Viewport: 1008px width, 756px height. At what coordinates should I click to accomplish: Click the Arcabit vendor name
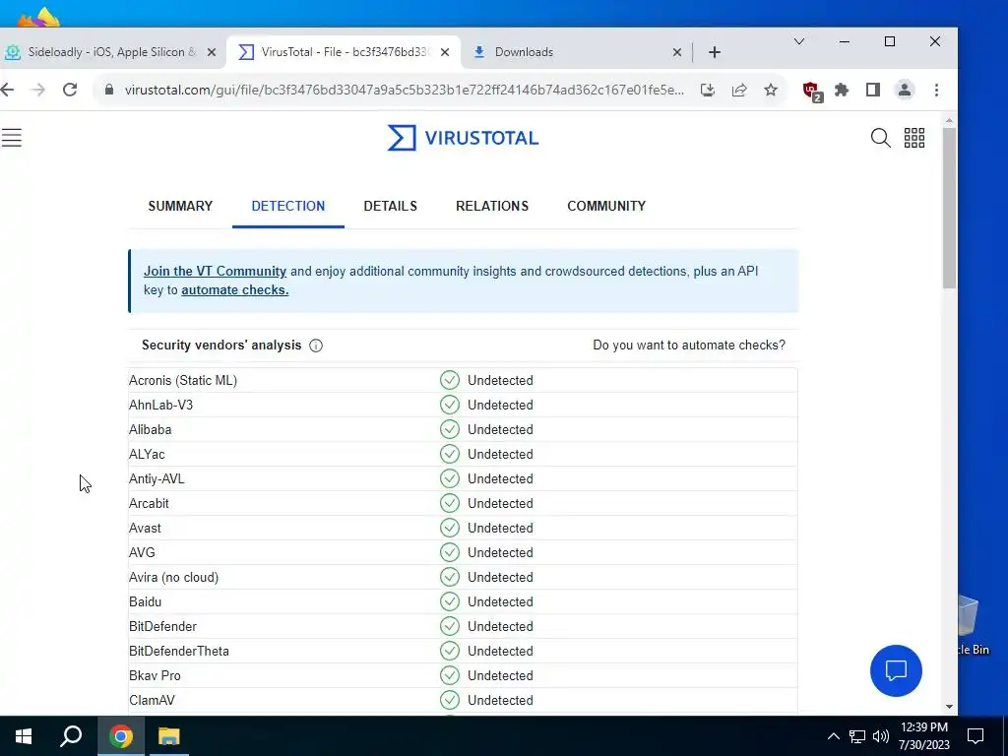tap(149, 503)
